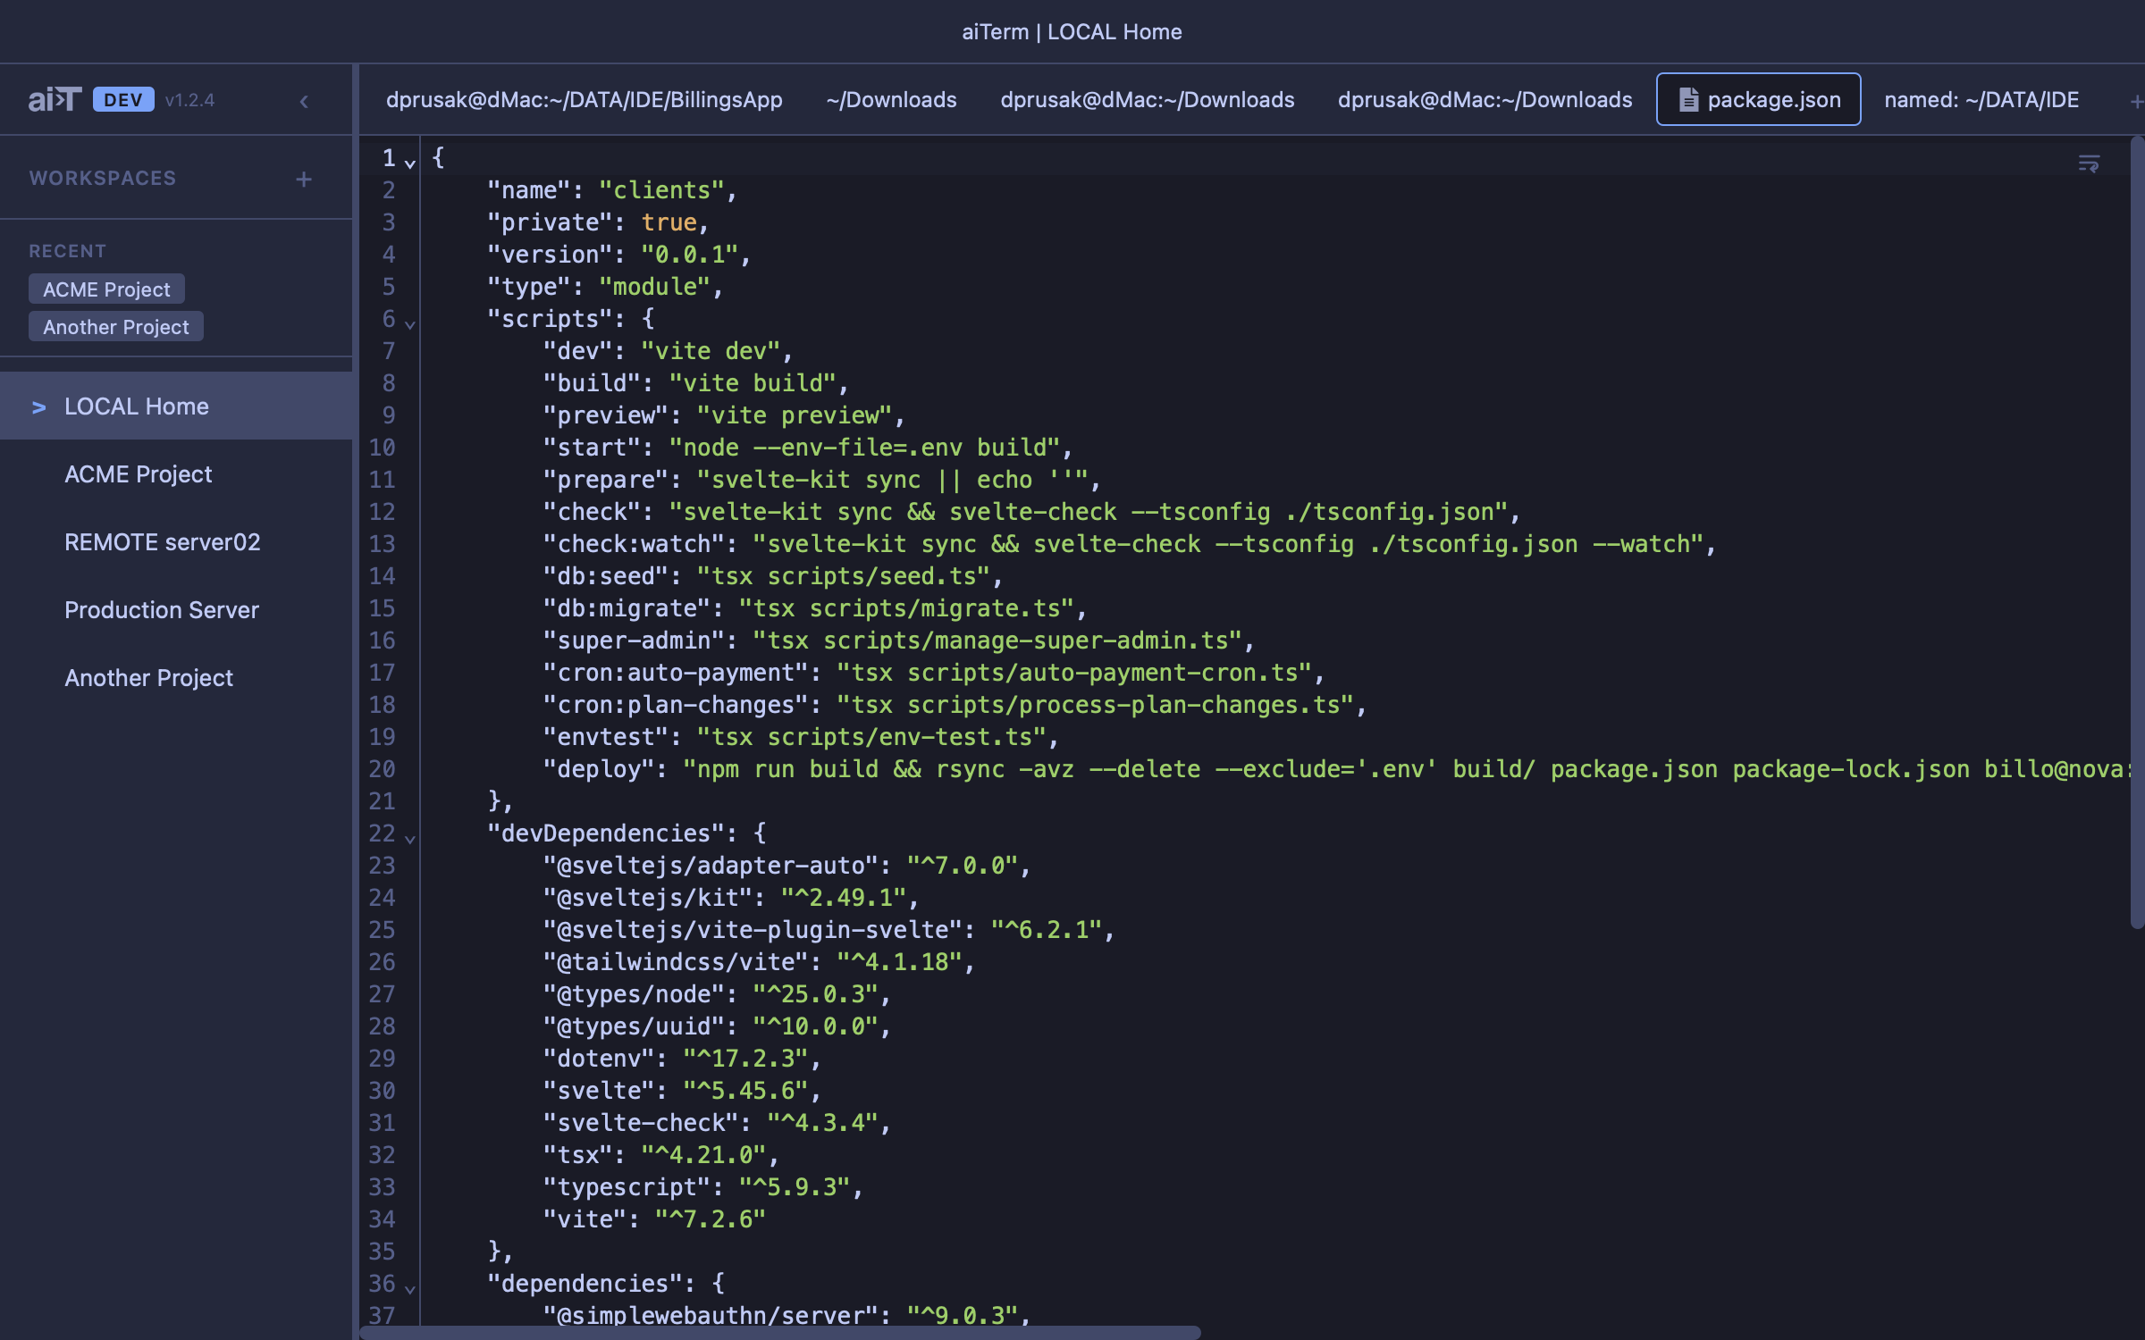The width and height of the screenshot is (2145, 1340).
Task: Click the DEV badge next to the logo
Action: pos(122,99)
